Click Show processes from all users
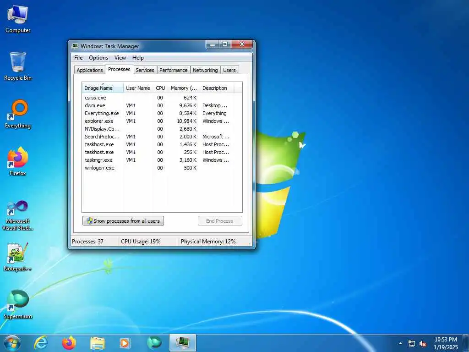Image resolution: width=469 pixels, height=352 pixels. (123, 221)
